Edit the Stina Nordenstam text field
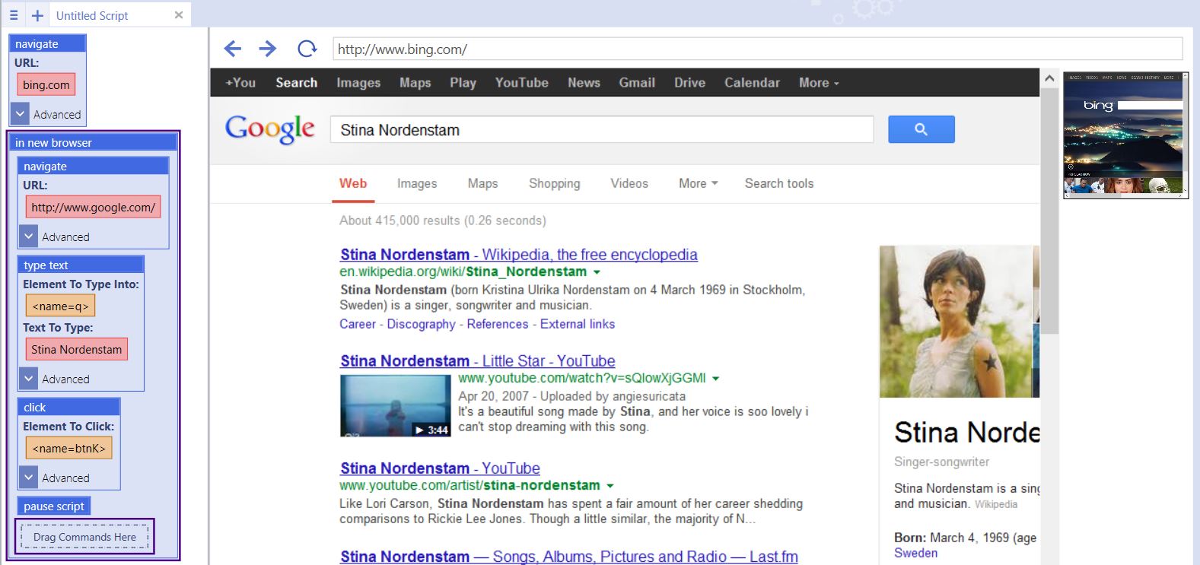Screen dimensions: 1200x565 coord(77,349)
